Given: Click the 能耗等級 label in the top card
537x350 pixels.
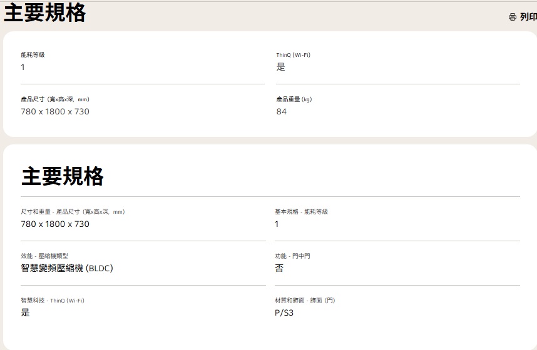Looking at the screenshot, I should pos(33,55).
